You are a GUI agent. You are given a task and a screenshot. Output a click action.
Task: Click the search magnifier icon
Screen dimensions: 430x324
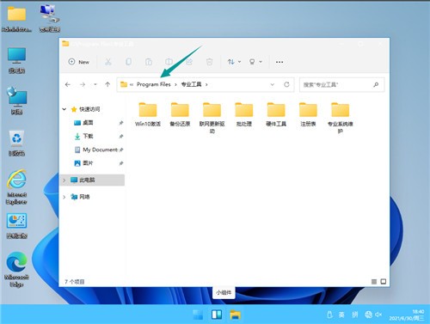(x=376, y=85)
